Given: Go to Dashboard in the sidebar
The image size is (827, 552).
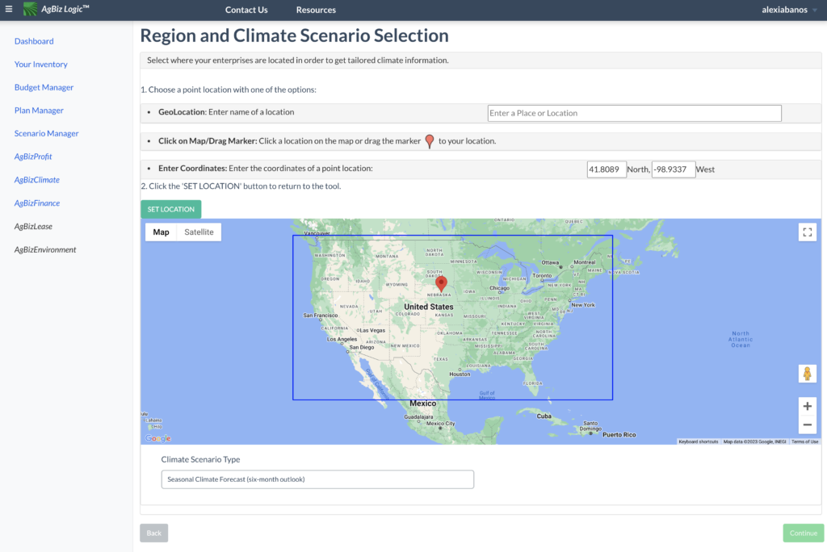Looking at the screenshot, I should coord(34,41).
